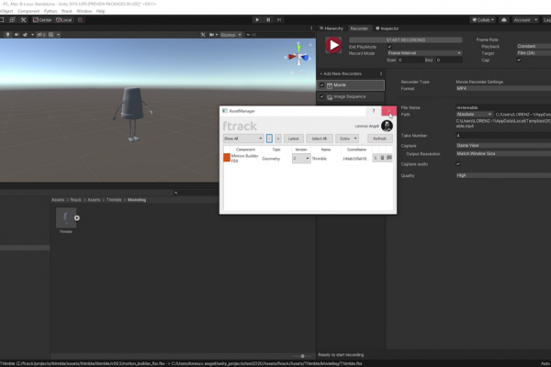Open the Record Mode Frame Interval dropdown

click(x=424, y=53)
